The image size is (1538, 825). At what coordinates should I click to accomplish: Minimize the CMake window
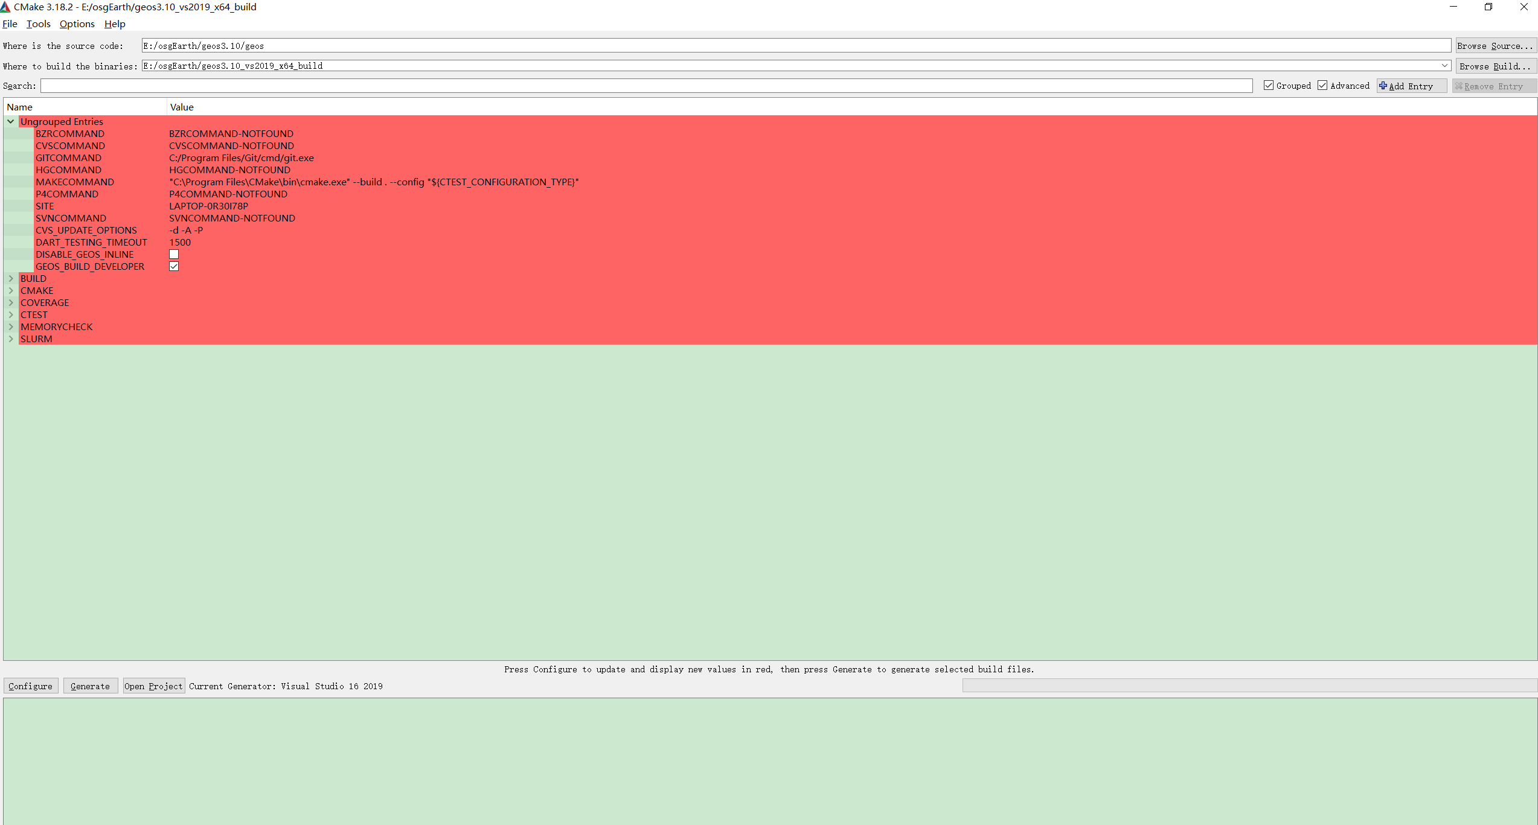click(x=1453, y=7)
